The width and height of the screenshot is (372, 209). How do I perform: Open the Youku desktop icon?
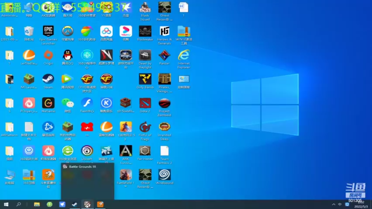coord(126,31)
